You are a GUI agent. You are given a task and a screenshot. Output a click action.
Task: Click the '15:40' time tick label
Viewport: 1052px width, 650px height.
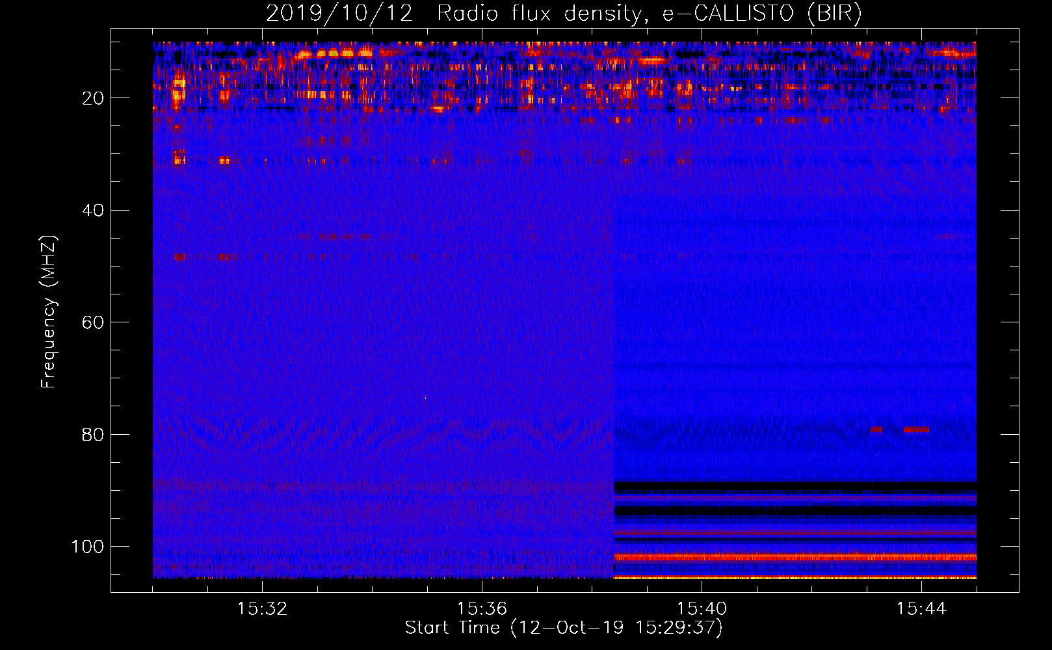pos(702,609)
